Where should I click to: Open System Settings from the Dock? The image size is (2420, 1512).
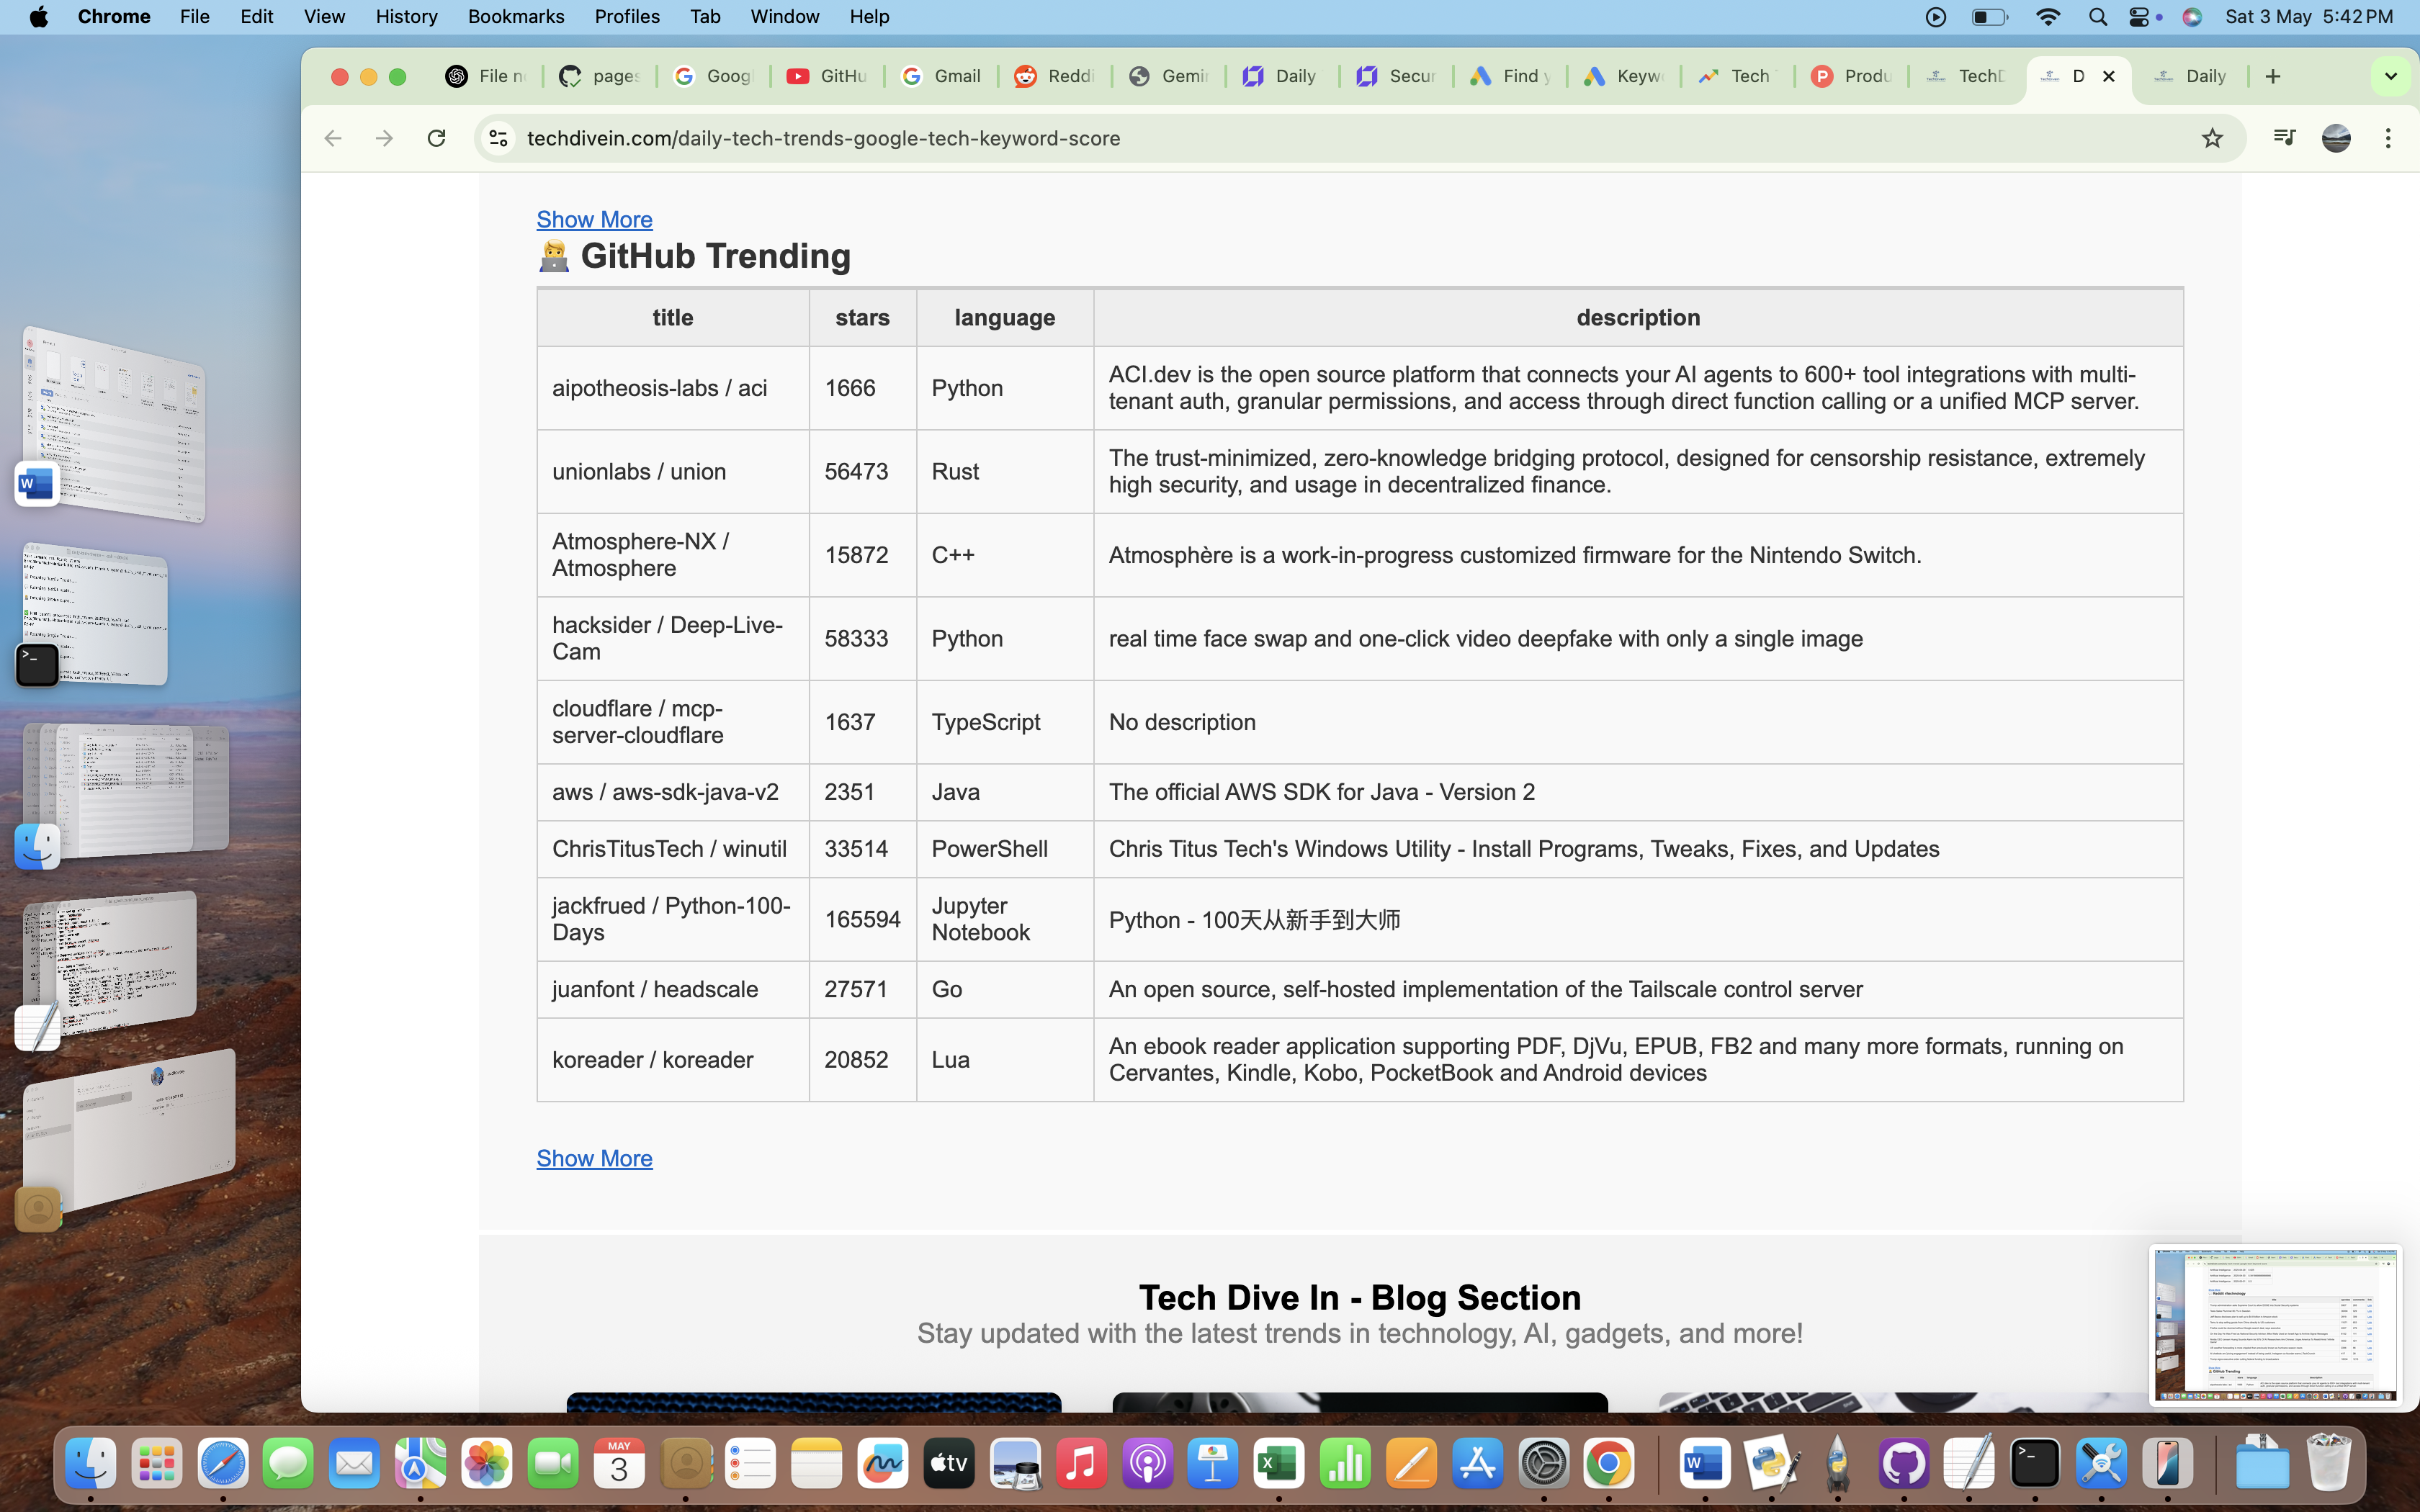coord(1543,1464)
